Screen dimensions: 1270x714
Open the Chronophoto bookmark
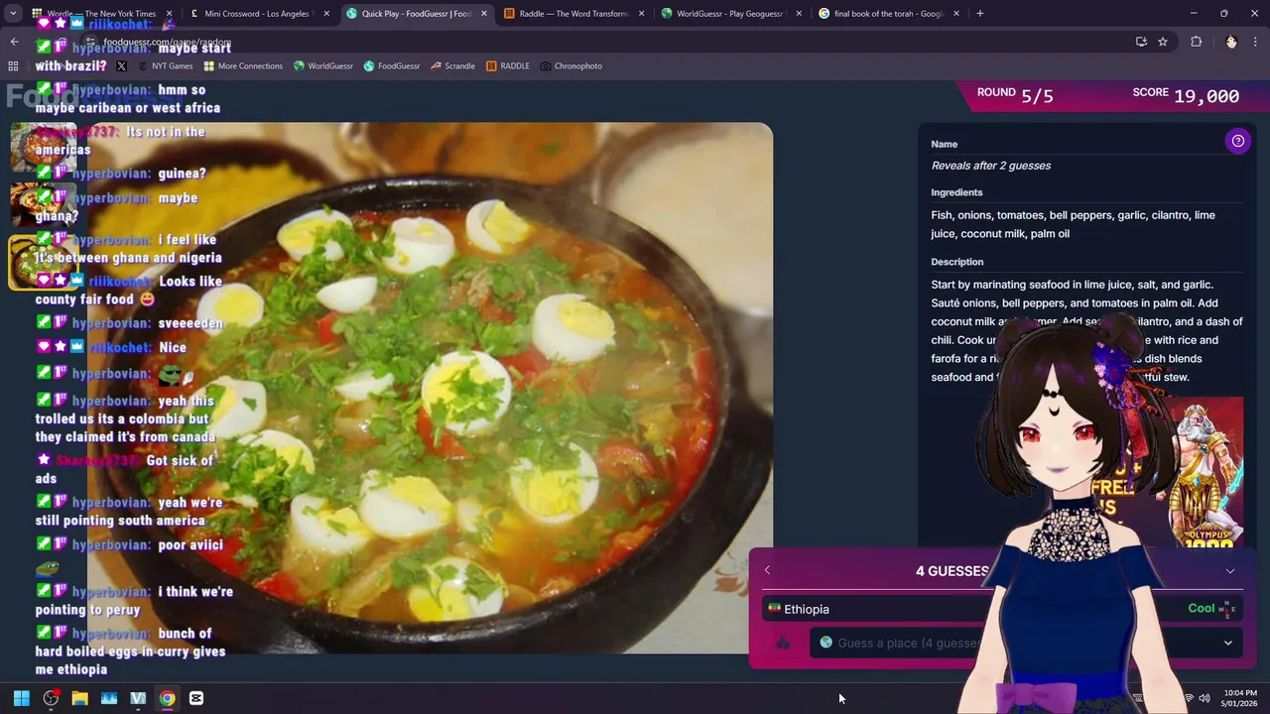(x=571, y=65)
